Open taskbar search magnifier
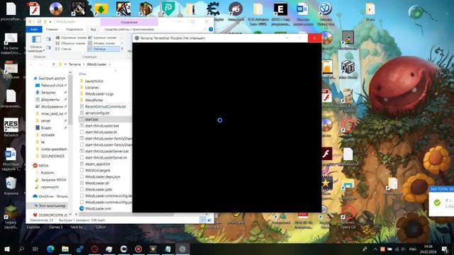The width and height of the screenshot is (454, 255). 21,249
